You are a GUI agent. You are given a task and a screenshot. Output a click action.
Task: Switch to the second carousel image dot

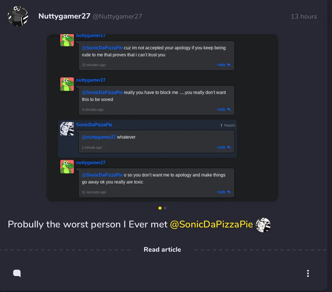point(165,208)
